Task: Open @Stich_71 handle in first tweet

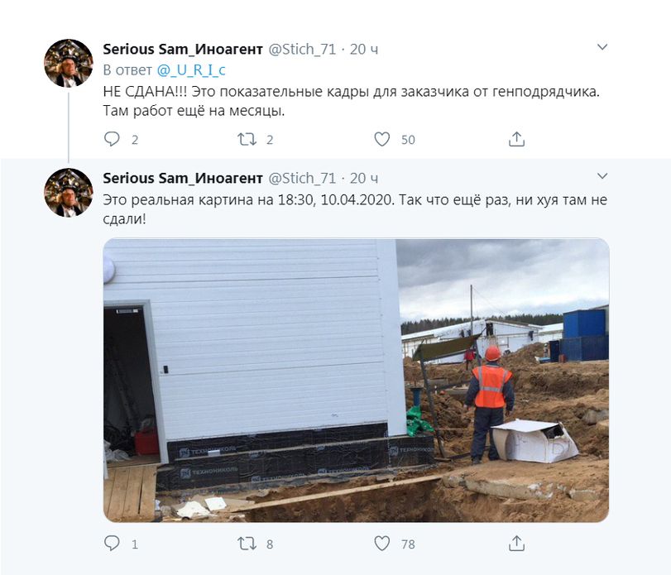Action: [x=302, y=49]
